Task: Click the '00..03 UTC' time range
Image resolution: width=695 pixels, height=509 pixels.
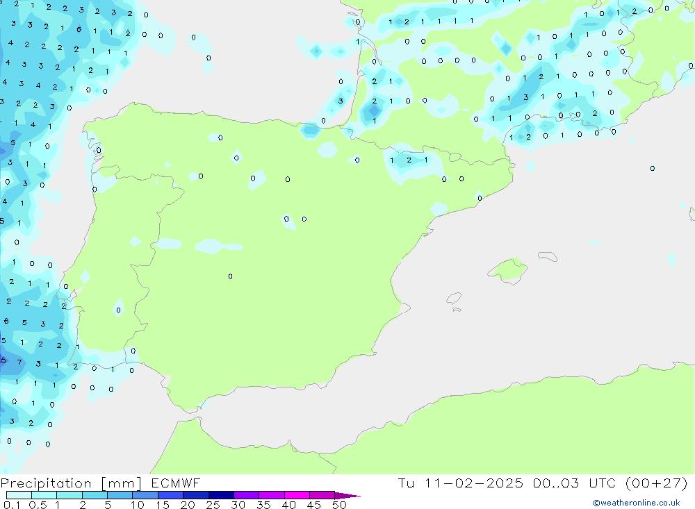Action: click(x=574, y=483)
